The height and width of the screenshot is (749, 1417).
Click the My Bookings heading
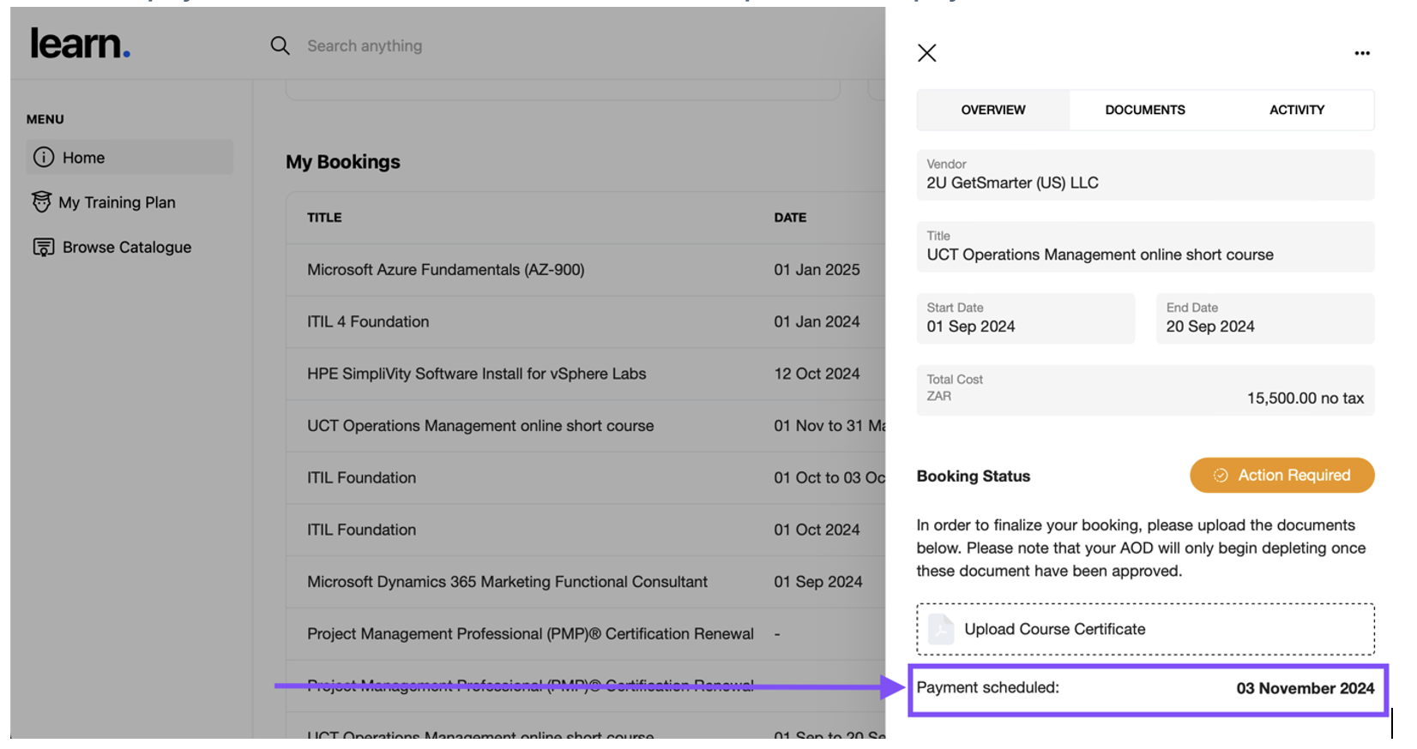pyautogui.click(x=343, y=162)
